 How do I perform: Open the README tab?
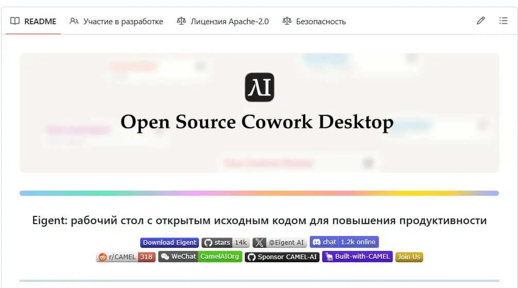33,21
